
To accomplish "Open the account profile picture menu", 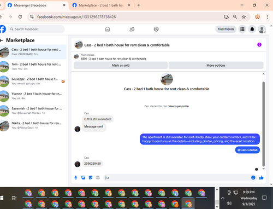I will [262, 29].
